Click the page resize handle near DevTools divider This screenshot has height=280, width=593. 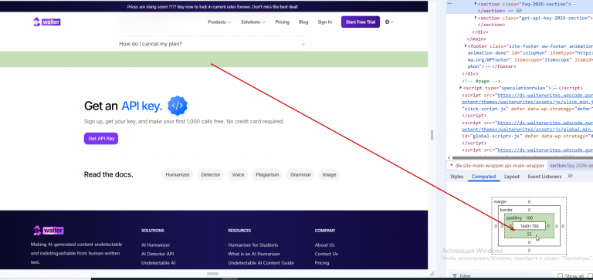(x=431, y=273)
